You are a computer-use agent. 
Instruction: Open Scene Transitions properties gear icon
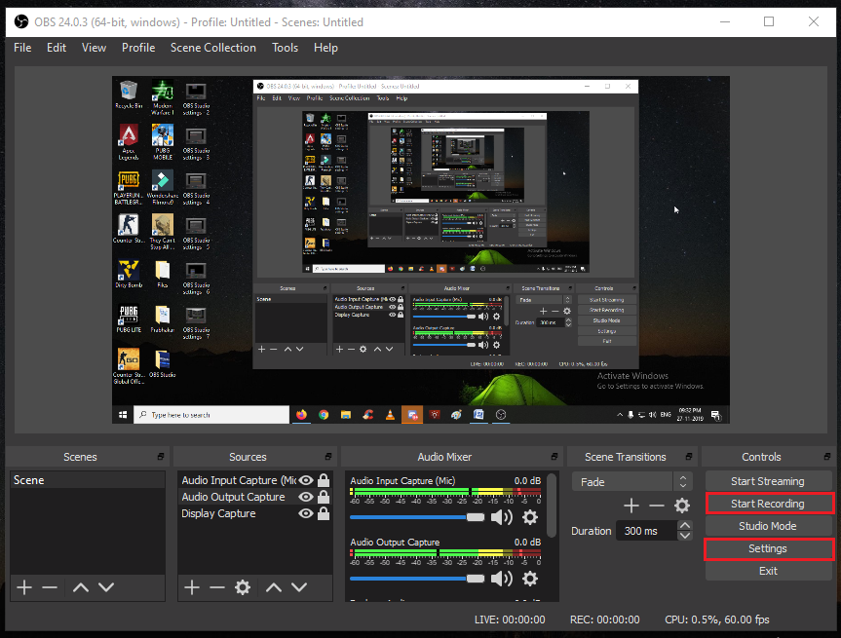(682, 506)
